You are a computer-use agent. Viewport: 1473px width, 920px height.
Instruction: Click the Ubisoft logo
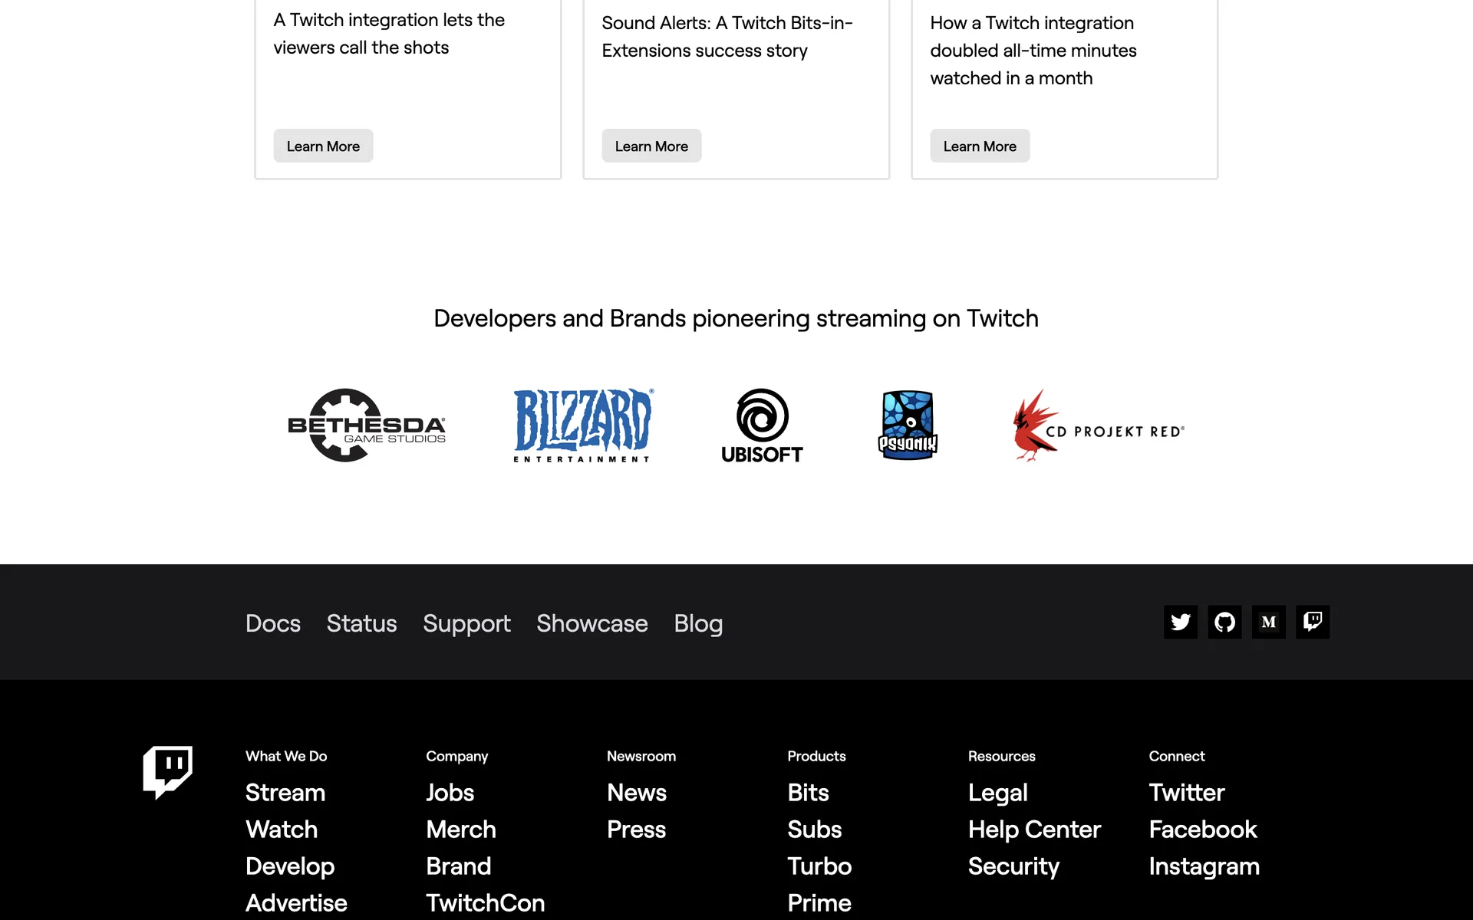click(762, 426)
